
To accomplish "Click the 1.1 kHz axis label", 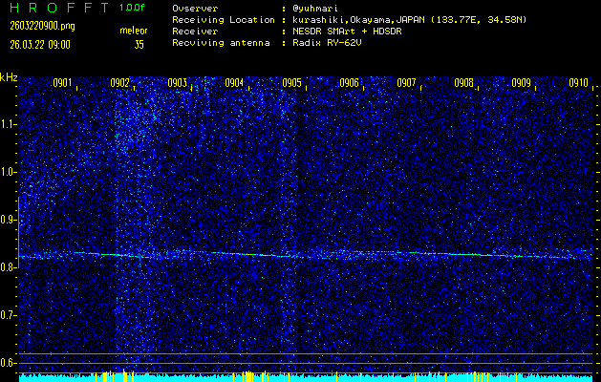I will (x=8, y=124).
